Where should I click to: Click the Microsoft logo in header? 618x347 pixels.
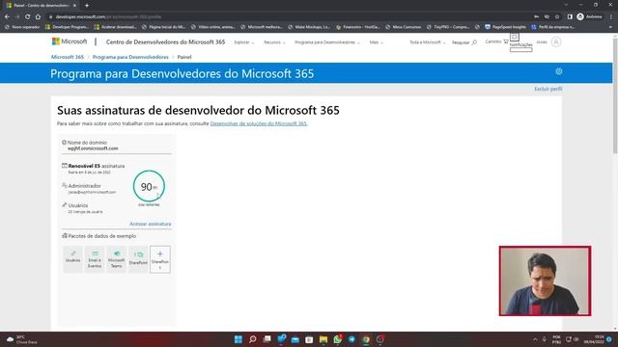click(70, 41)
